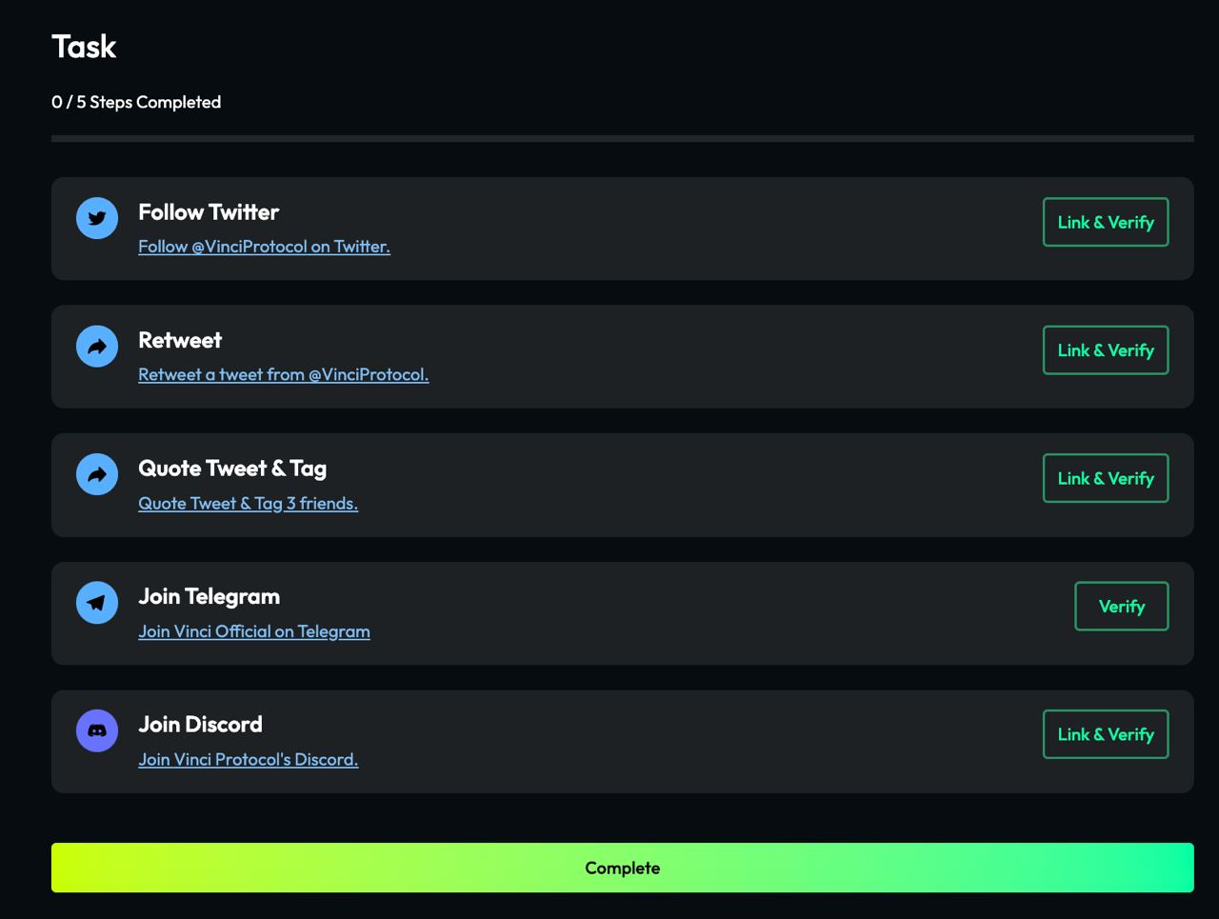Image resolution: width=1219 pixels, height=919 pixels.
Task: Click the 0 / 5 Steps Completed text
Action: pyautogui.click(x=136, y=102)
